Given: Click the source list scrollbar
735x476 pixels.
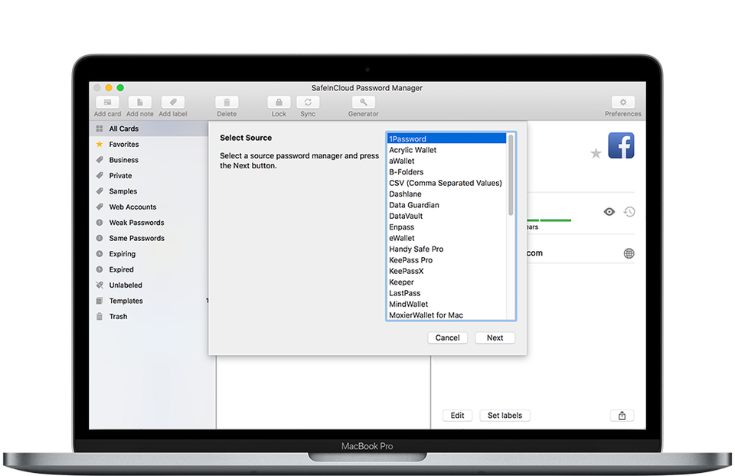Looking at the screenshot, I should pyautogui.click(x=511, y=175).
